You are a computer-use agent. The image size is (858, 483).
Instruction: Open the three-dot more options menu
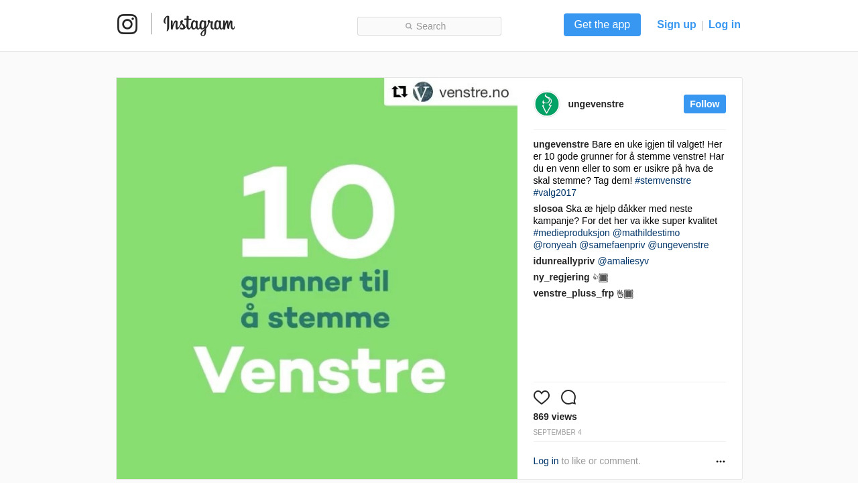[x=721, y=462]
